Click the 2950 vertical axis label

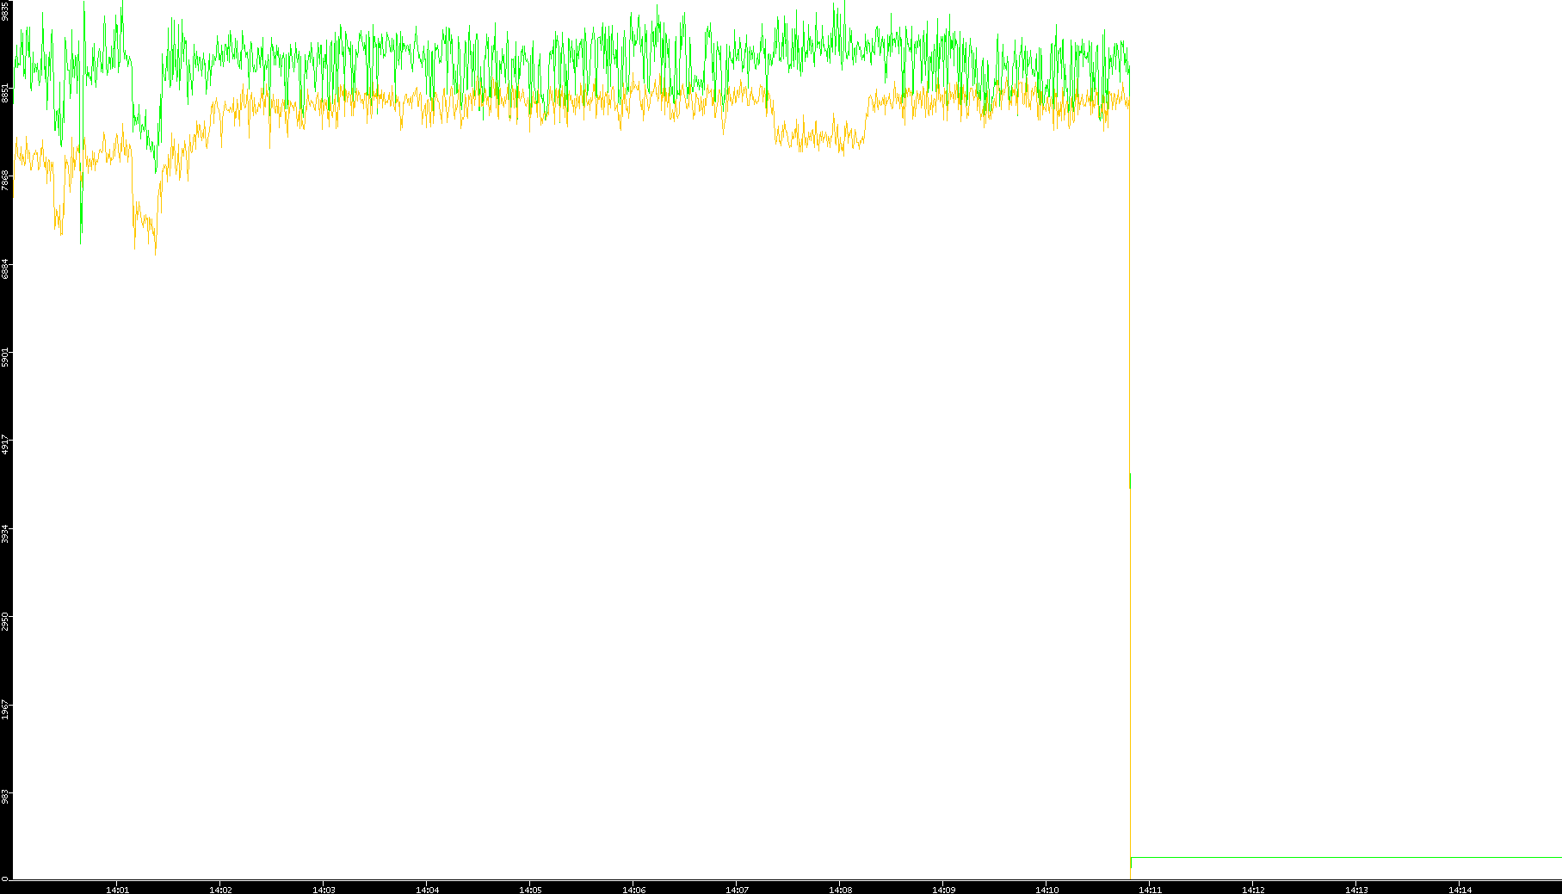pos(5,621)
